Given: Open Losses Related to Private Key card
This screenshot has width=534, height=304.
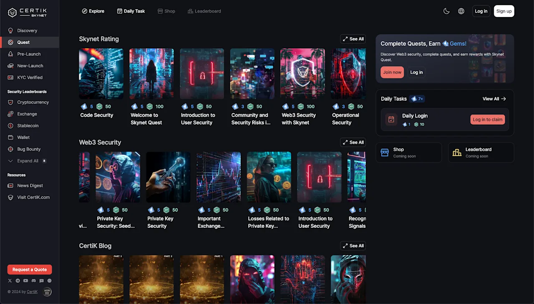Looking at the screenshot, I should 269,190.
